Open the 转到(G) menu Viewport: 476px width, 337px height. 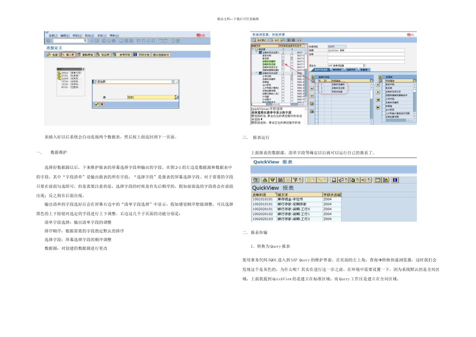pos(77,36)
